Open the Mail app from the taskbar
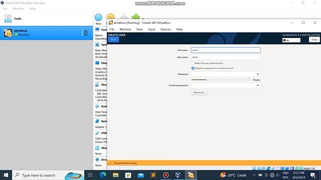This screenshot has height=180, width=321. 140,175
